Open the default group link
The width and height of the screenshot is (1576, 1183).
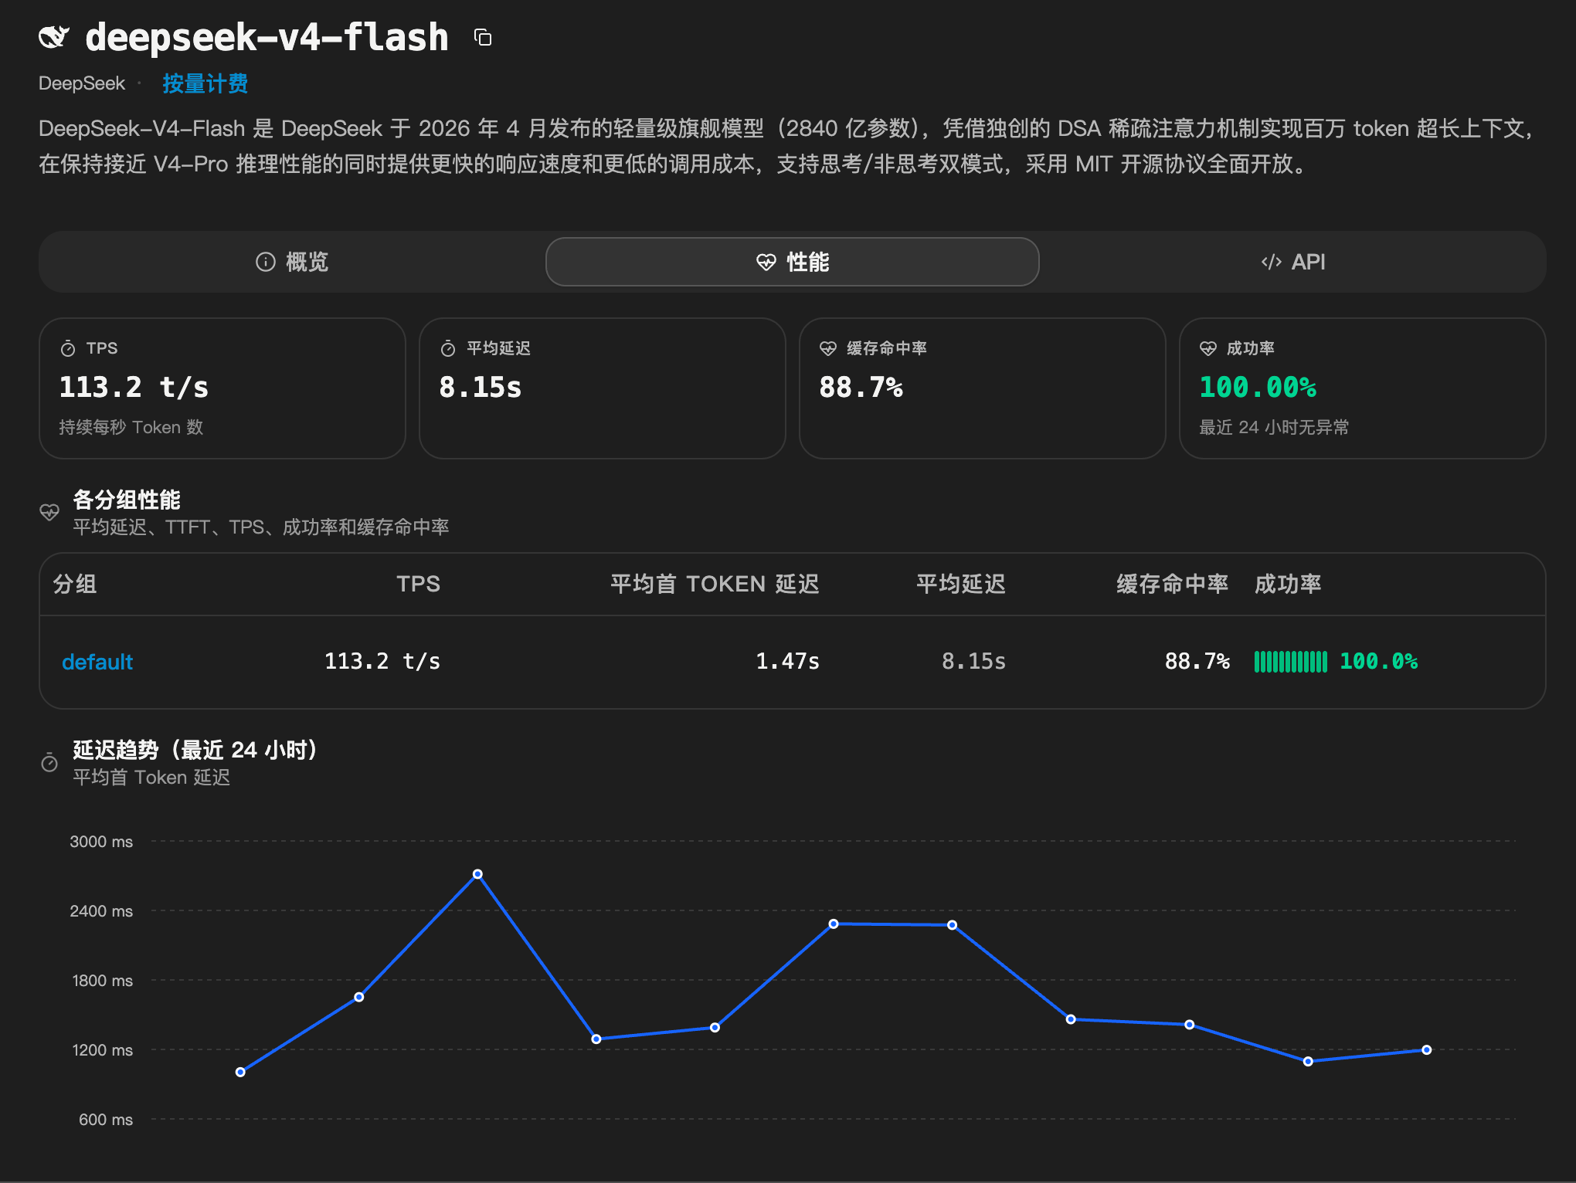(97, 661)
